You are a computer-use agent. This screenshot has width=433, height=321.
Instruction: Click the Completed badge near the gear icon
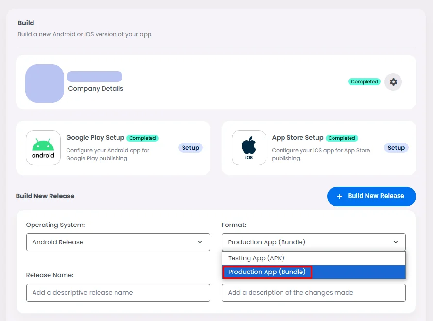coord(364,81)
